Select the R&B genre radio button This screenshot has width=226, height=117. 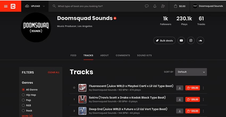(23, 105)
